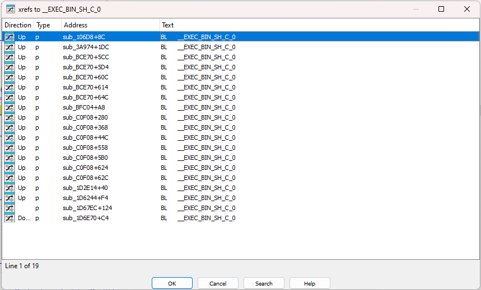Screen dimensions: 481x290
Task: Select address sub_1D2E14+40
Action: tap(85, 188)
